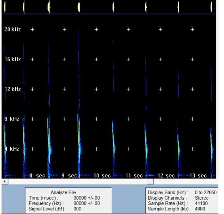224x214 pixels.
Task: Click the Signal Level (dB) readout value
Action: click(78, 209)
